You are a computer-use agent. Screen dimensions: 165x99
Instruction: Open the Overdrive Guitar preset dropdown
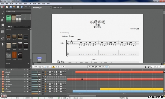tap(18, 11)
